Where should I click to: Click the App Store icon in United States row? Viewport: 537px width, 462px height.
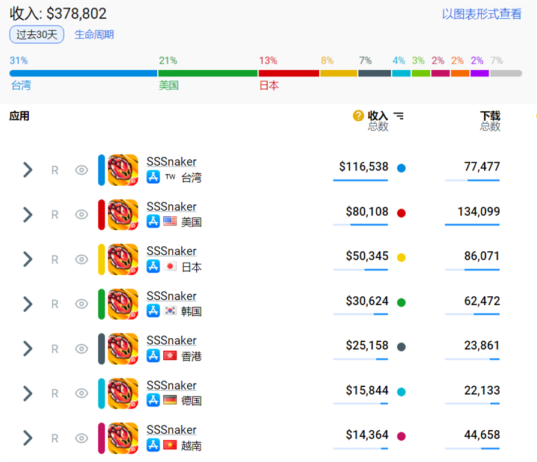(x=153, y=222)
